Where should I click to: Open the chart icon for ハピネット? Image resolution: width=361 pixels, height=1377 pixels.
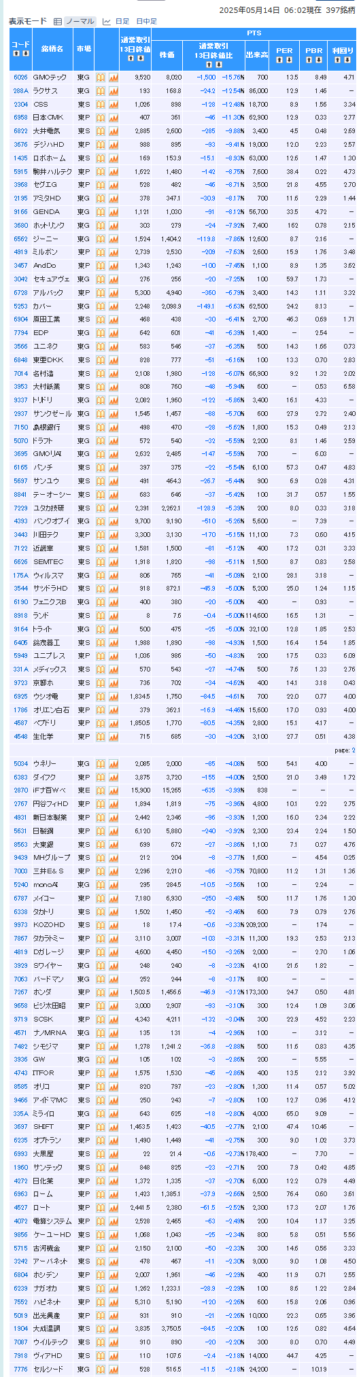coord(114,1302)
